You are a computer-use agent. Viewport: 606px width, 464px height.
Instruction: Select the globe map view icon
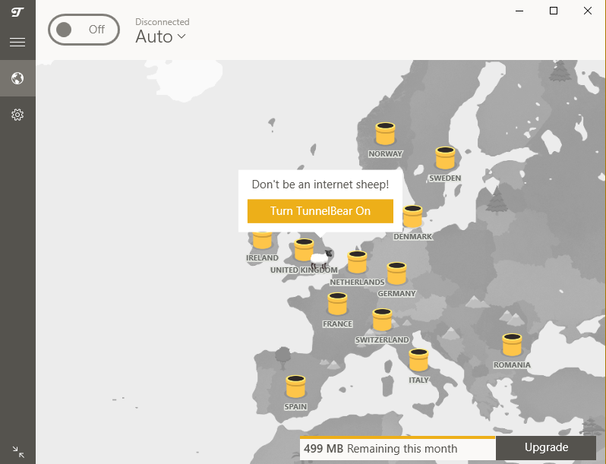[x=17, y=78]
